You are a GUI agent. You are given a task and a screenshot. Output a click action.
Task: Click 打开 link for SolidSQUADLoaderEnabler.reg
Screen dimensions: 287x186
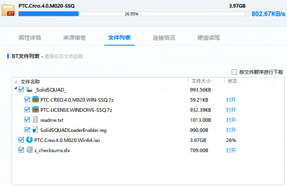231,130
